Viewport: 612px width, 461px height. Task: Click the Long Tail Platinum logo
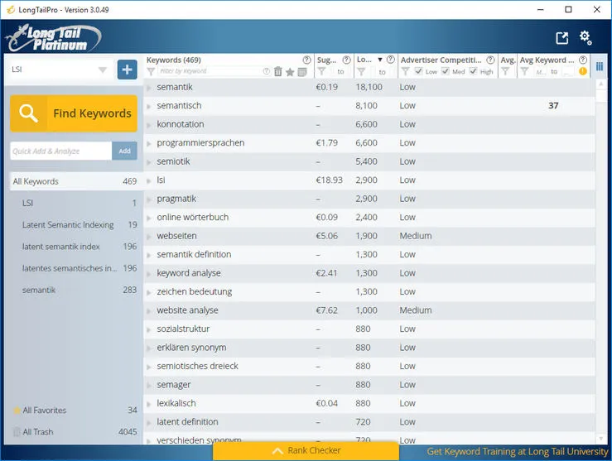(54, 38)
